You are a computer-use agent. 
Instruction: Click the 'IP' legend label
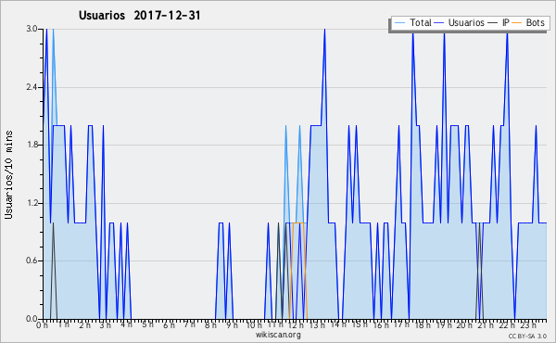[x=506, y=22]
